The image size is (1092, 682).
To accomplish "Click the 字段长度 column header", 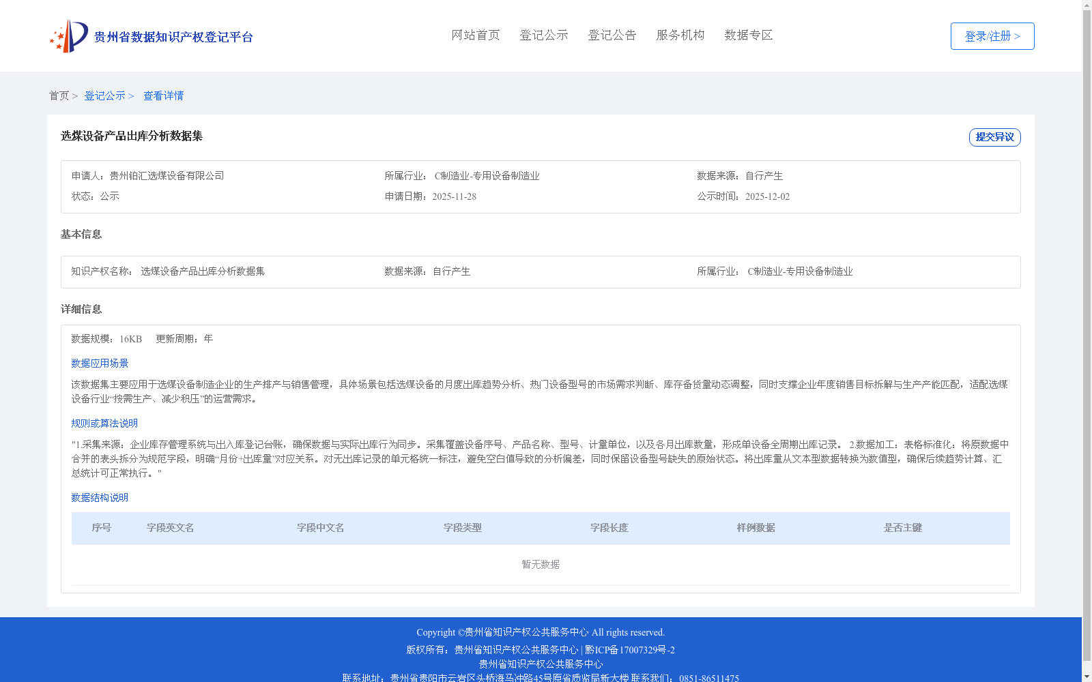I will [609, 528].
